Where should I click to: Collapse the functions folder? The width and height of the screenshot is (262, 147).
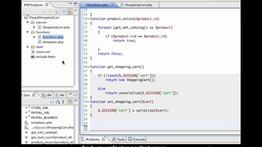27,32
